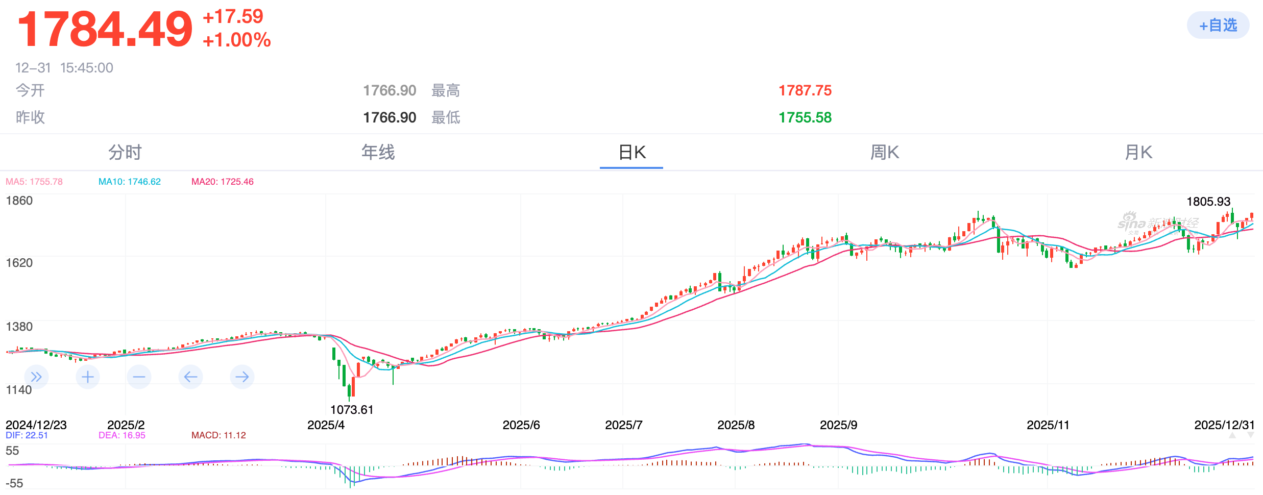Click the MA10: 1746.62 indicator label

tap(130, 182)
